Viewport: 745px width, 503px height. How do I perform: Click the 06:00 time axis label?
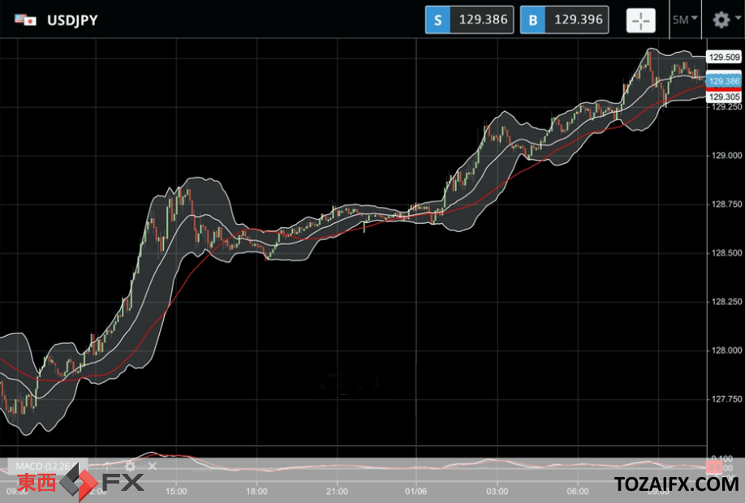578,491
